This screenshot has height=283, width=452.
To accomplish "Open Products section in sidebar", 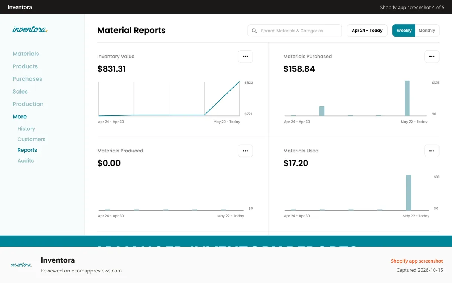I will tap(25, 66).
